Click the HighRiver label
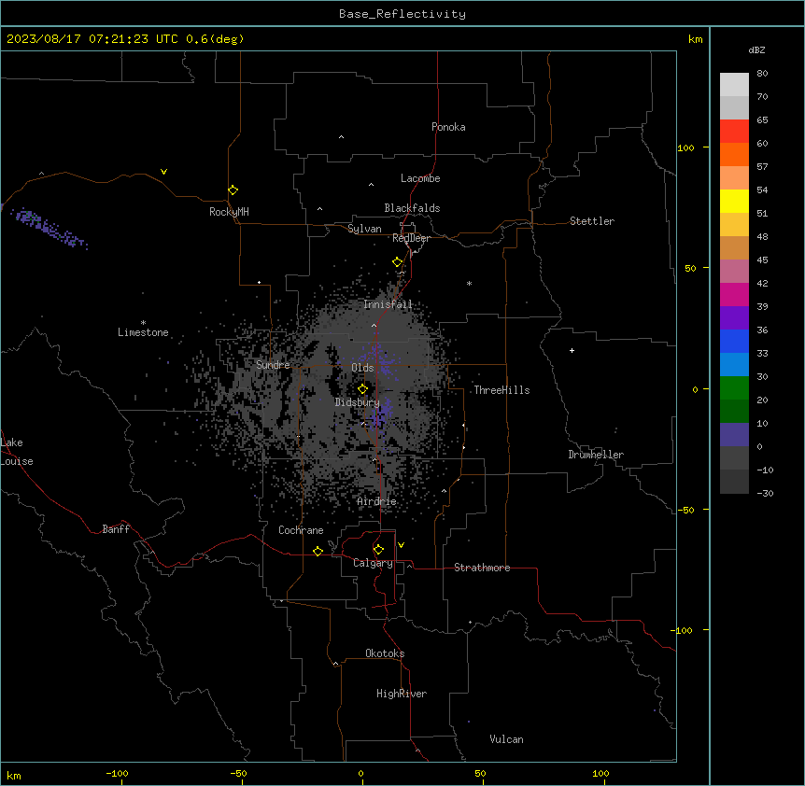The image size is (805, 786). click(402, 694)
